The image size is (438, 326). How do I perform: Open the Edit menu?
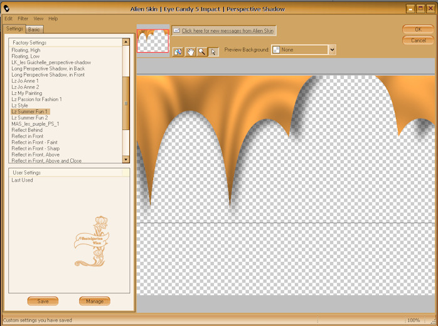click(8, 18)
